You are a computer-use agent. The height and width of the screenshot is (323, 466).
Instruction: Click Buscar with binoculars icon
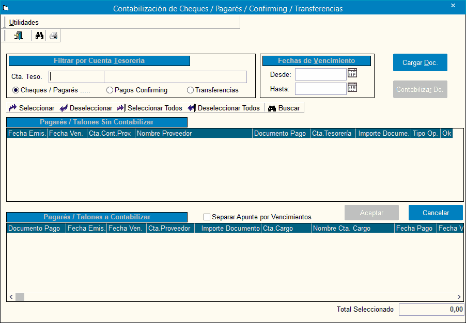284,108
